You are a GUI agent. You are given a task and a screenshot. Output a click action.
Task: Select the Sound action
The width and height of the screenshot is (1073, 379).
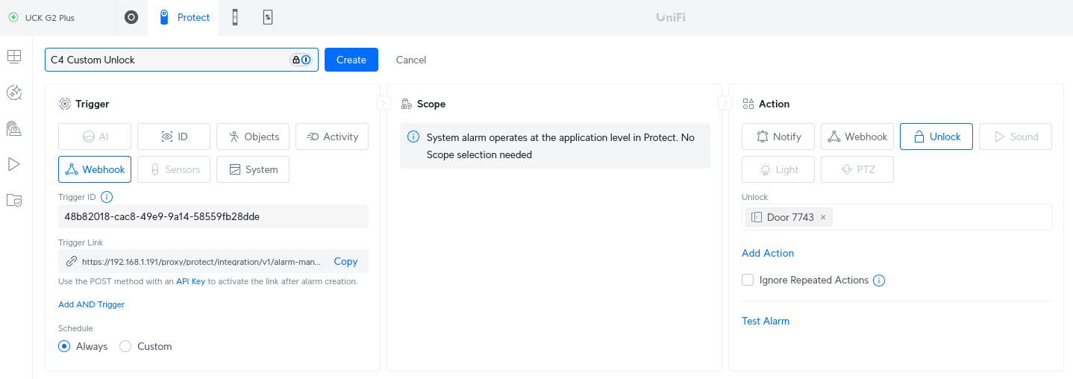pos(1016,137)
